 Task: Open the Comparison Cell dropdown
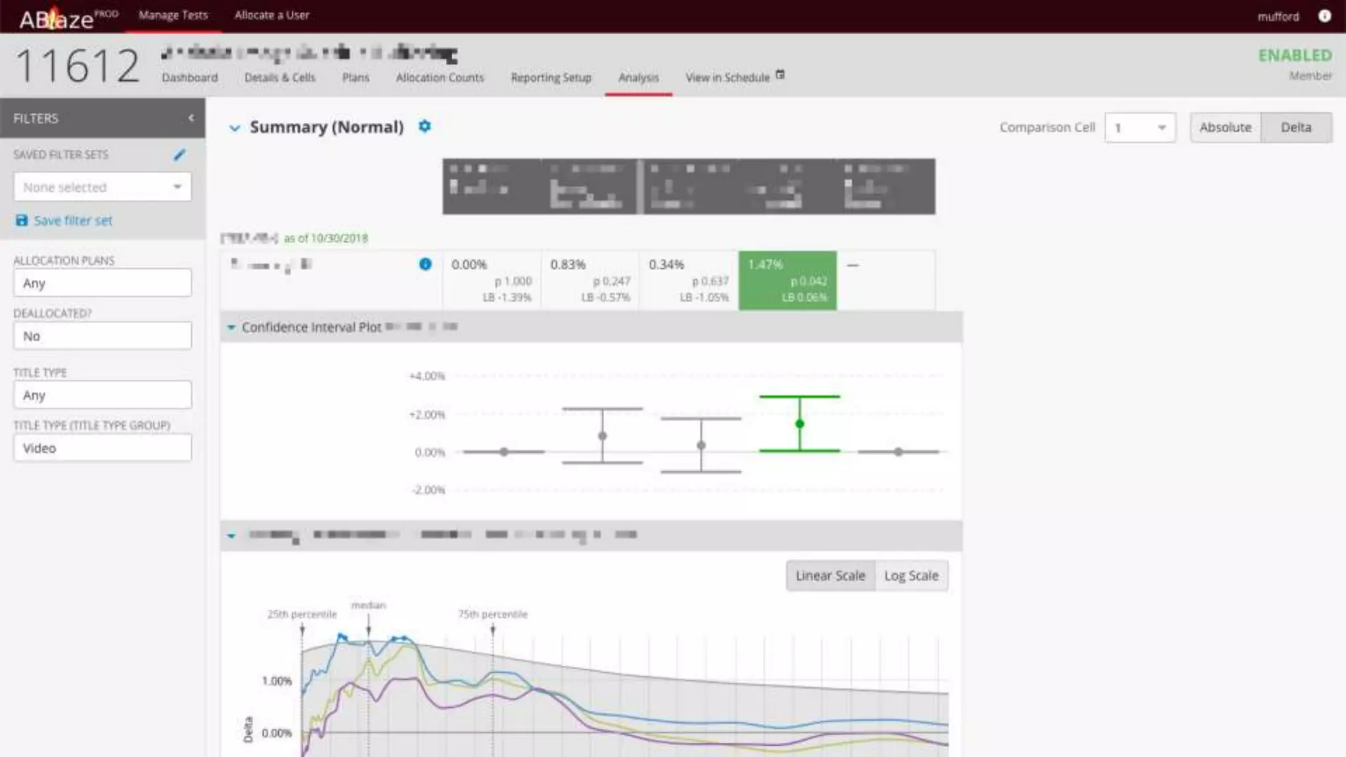click(1140, 127)
